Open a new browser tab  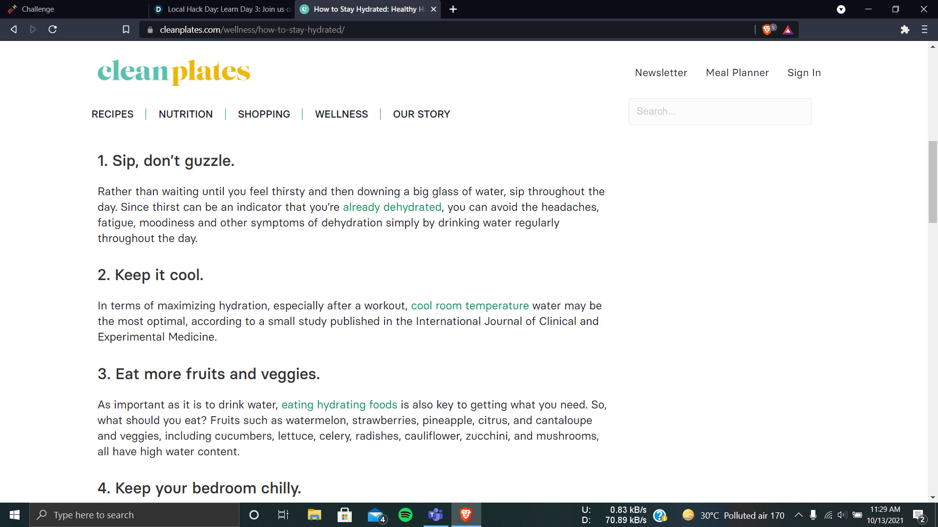[x=453, y=9]
